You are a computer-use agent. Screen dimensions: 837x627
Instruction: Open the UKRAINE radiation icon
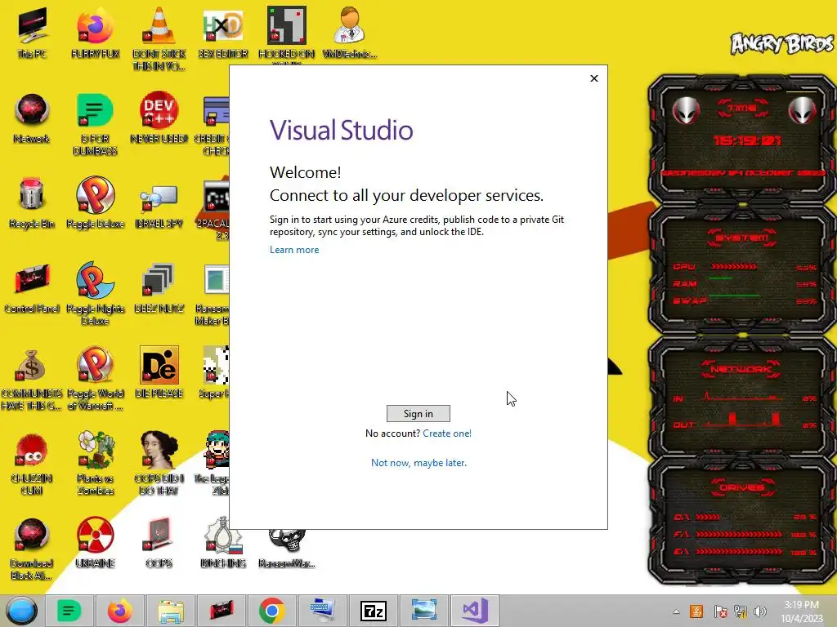click(x=95, y=543)
